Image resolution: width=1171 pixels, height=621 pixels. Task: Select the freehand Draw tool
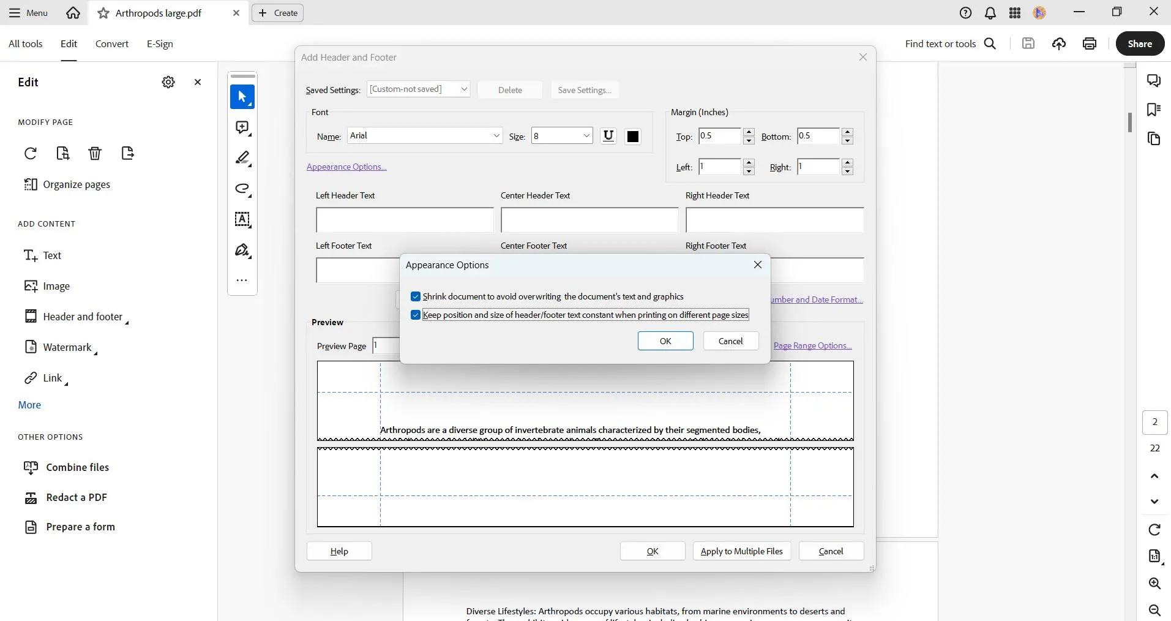(242, 189)
